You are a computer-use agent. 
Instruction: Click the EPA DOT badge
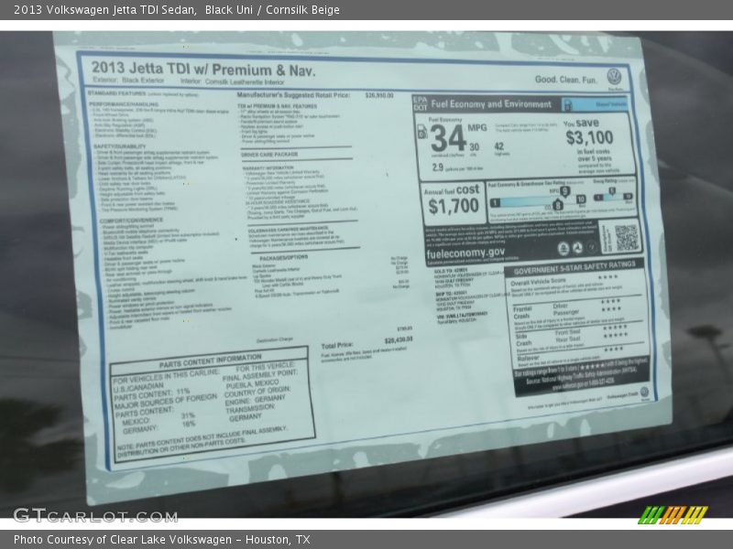click(x=420, y=104)
